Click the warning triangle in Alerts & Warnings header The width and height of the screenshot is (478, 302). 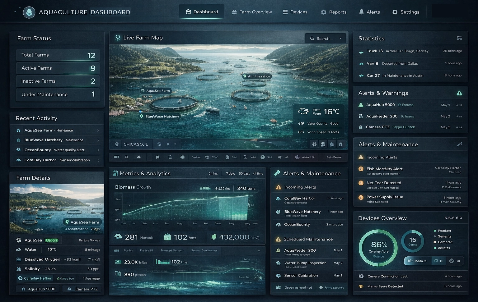click(459, 93)
